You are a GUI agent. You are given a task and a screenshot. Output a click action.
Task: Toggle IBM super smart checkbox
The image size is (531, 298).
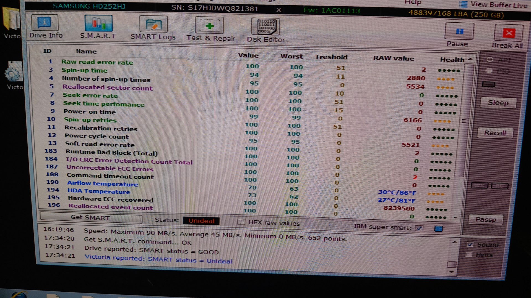click(x=420, y=228)
